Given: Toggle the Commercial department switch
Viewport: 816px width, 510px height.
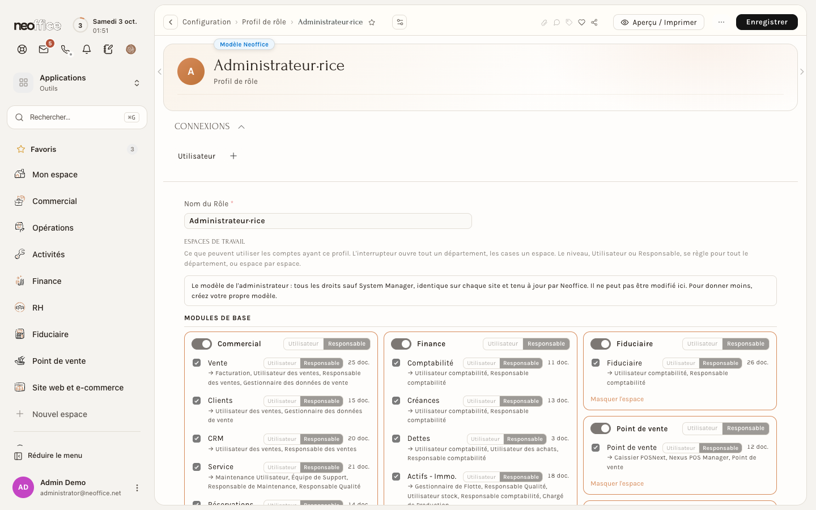Looking at the screenshot, I should pyautogui.click(x=202, y=344).
